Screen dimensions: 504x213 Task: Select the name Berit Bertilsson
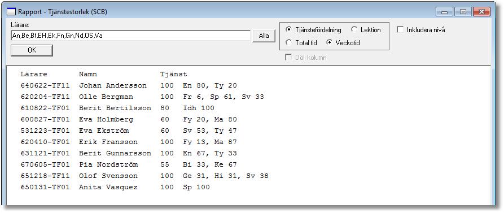[x=115, y=108]
